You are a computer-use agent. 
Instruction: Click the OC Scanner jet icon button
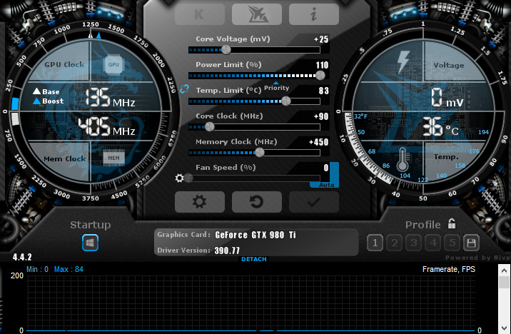pyautogui.click(x=257, y=14)
